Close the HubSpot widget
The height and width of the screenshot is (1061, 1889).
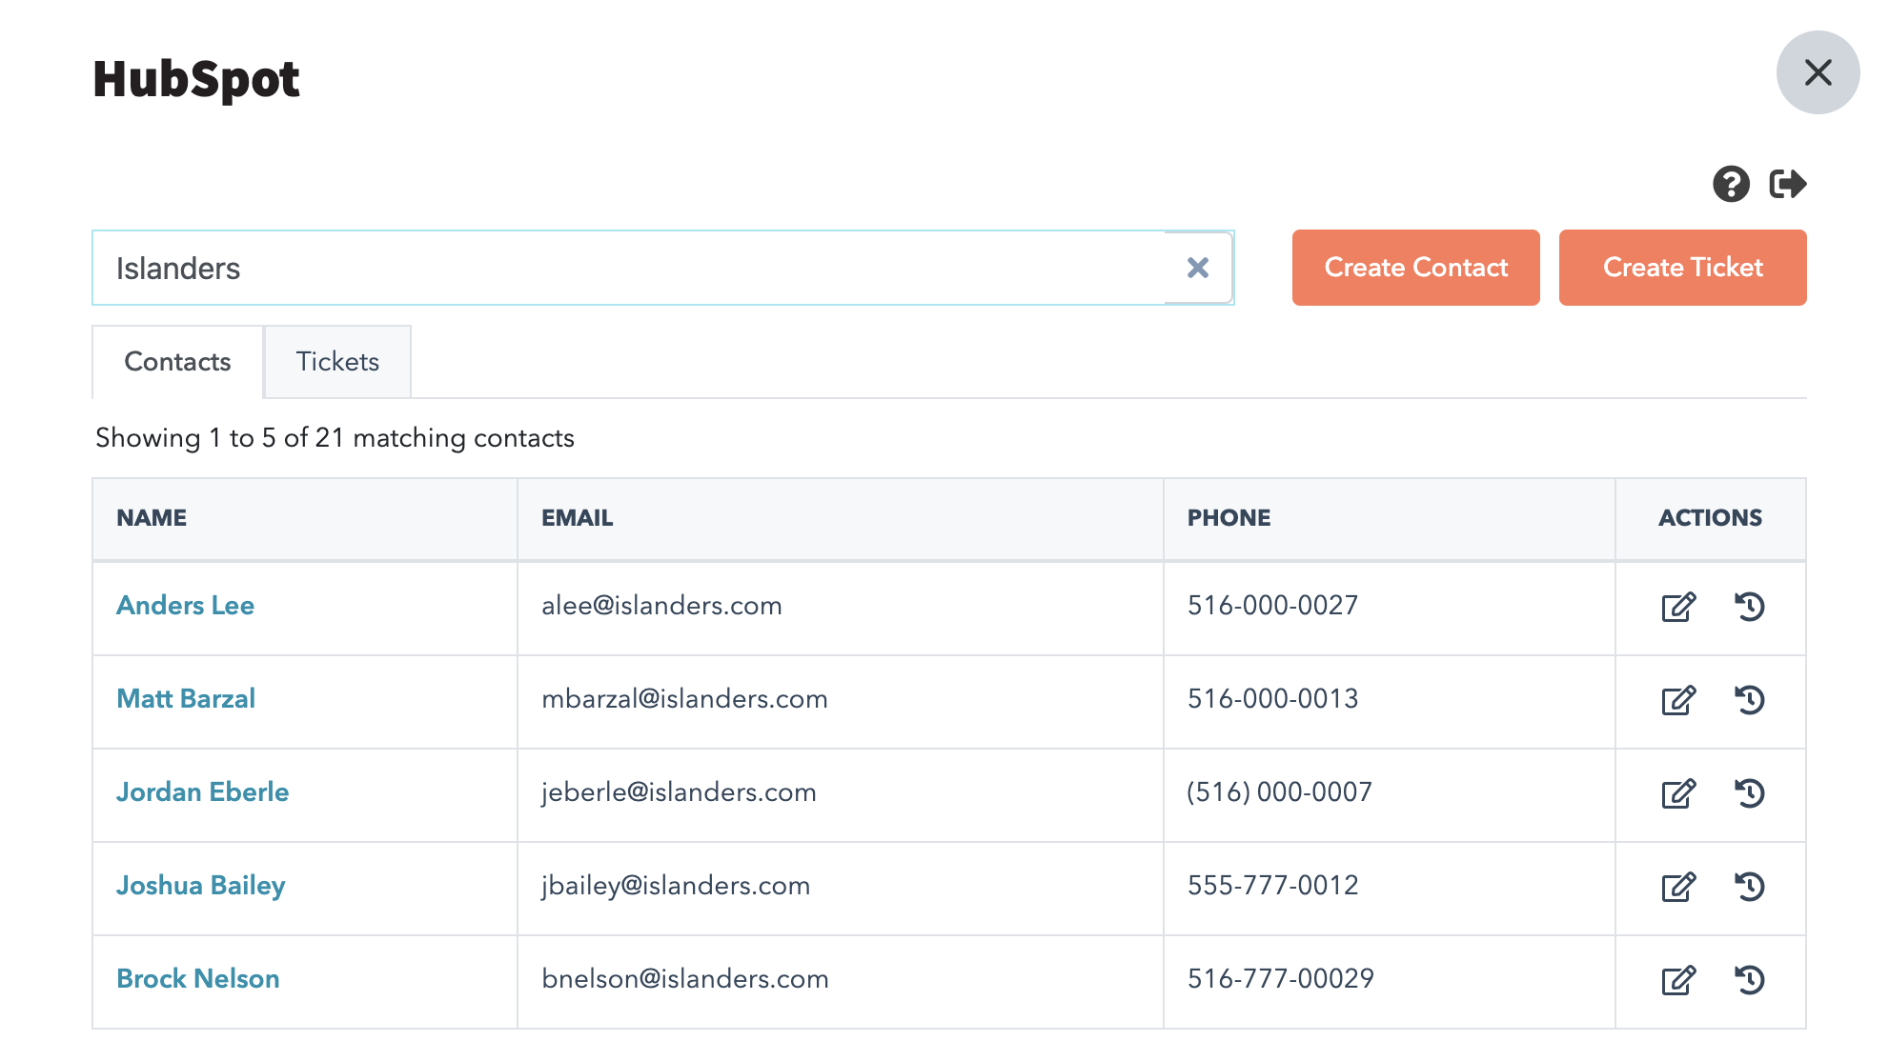tap(1818, 72)
